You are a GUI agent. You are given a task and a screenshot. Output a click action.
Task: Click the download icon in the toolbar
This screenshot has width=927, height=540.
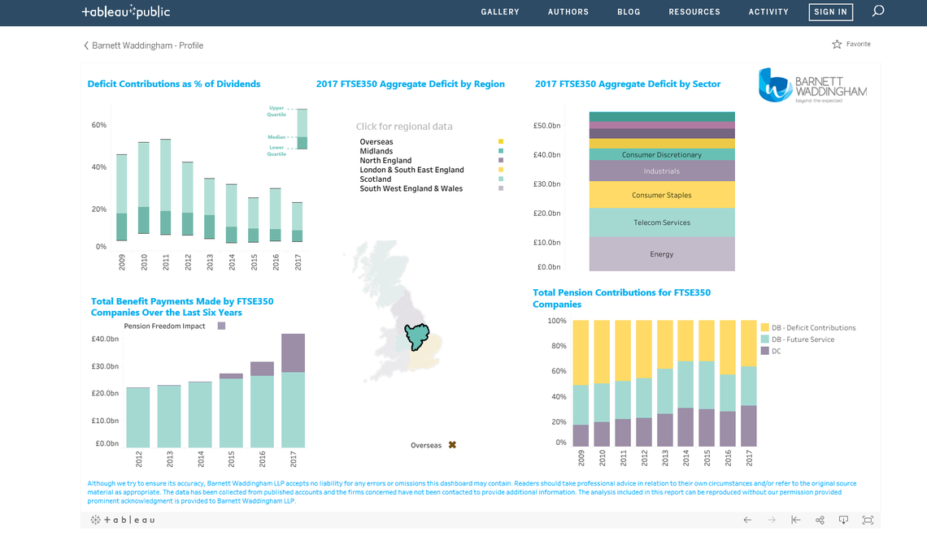843,520
